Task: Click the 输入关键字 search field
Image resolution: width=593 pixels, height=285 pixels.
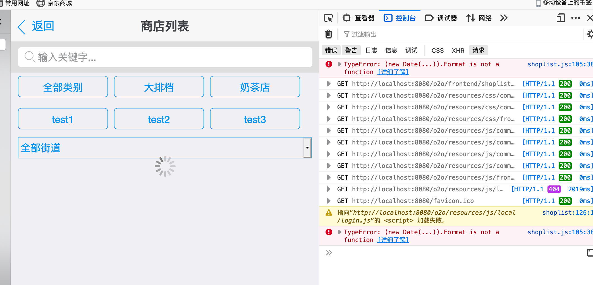Action: (x=165, y=57)
